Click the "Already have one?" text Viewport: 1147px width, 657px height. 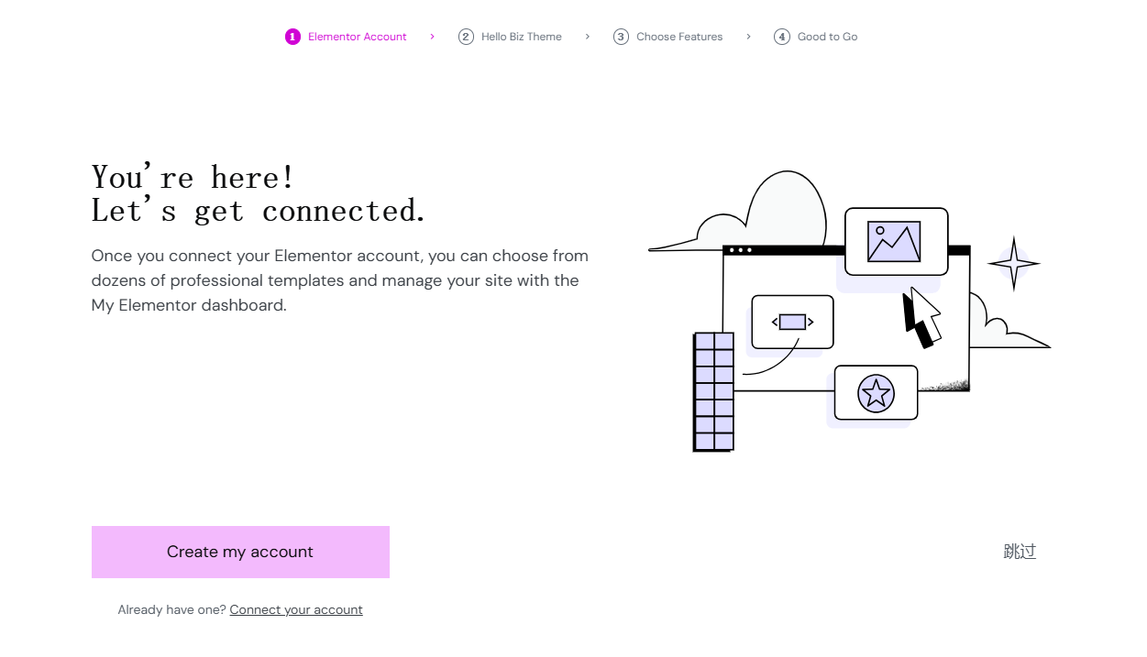click(171, 609)
